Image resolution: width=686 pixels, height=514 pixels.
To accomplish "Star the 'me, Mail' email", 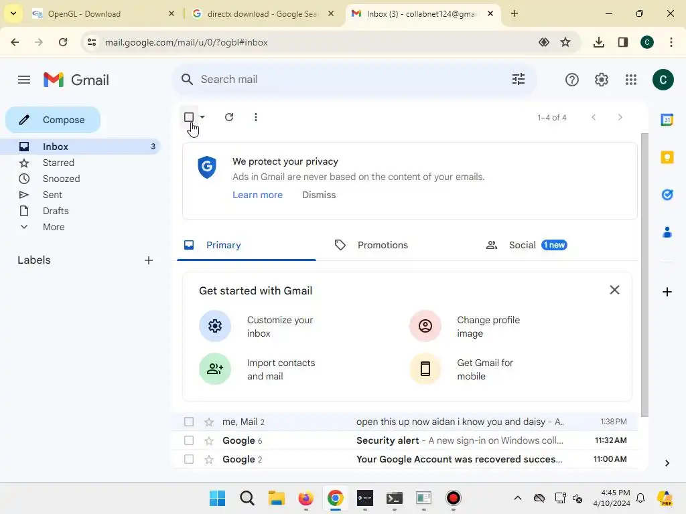I will point(209,422).
